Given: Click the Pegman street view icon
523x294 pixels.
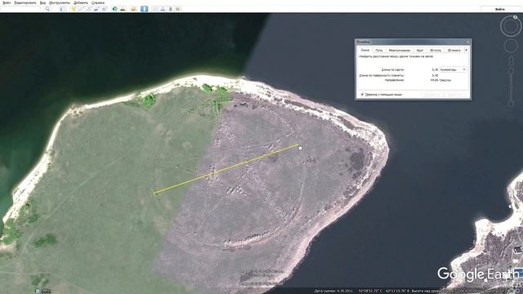Looking at the screenshot, I should [511, 60].
